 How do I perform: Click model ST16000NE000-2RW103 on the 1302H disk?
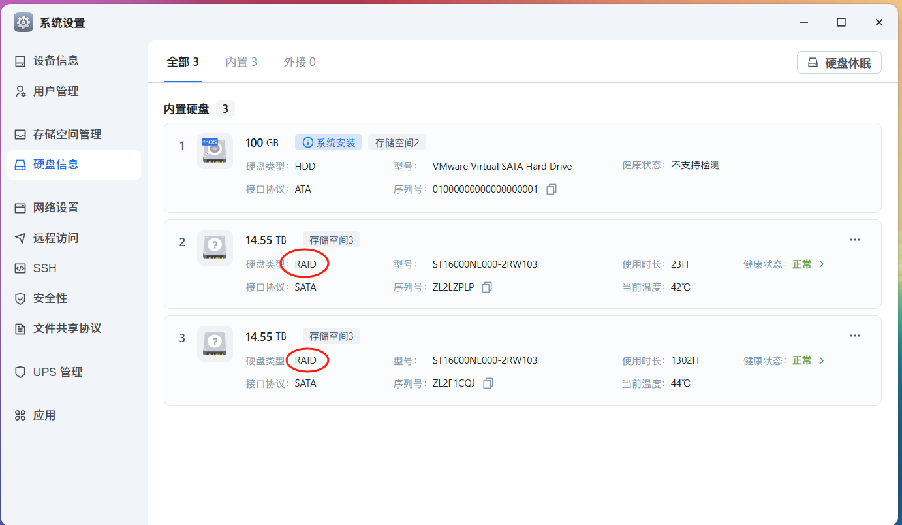485,360
